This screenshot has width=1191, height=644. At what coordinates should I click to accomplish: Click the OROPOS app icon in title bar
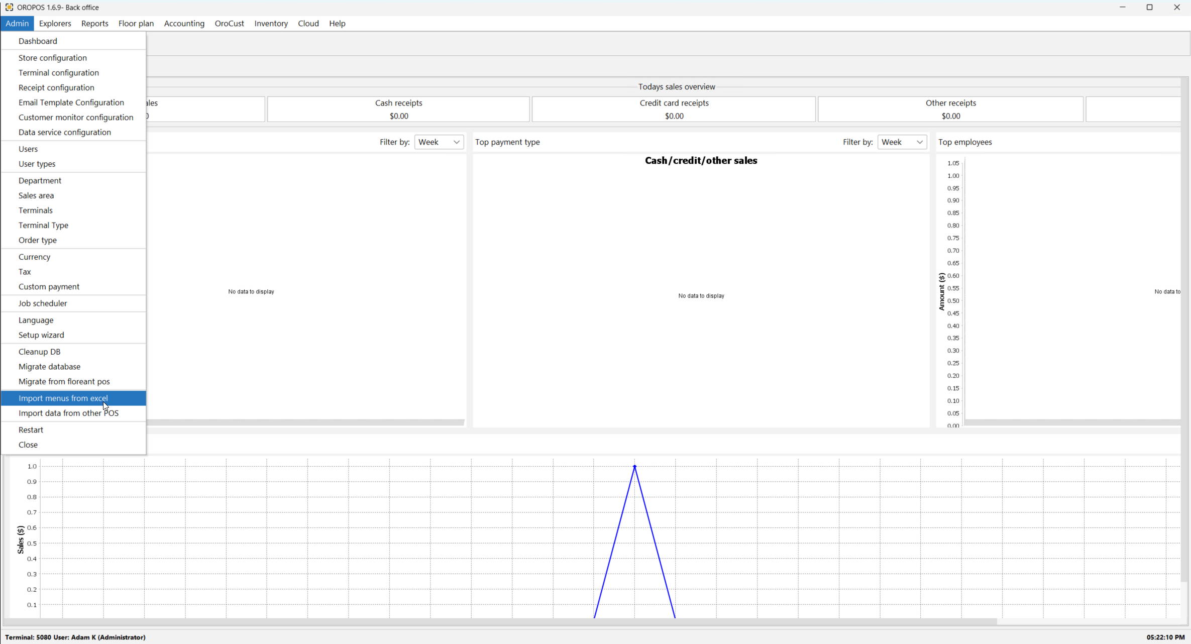(9, 8)
